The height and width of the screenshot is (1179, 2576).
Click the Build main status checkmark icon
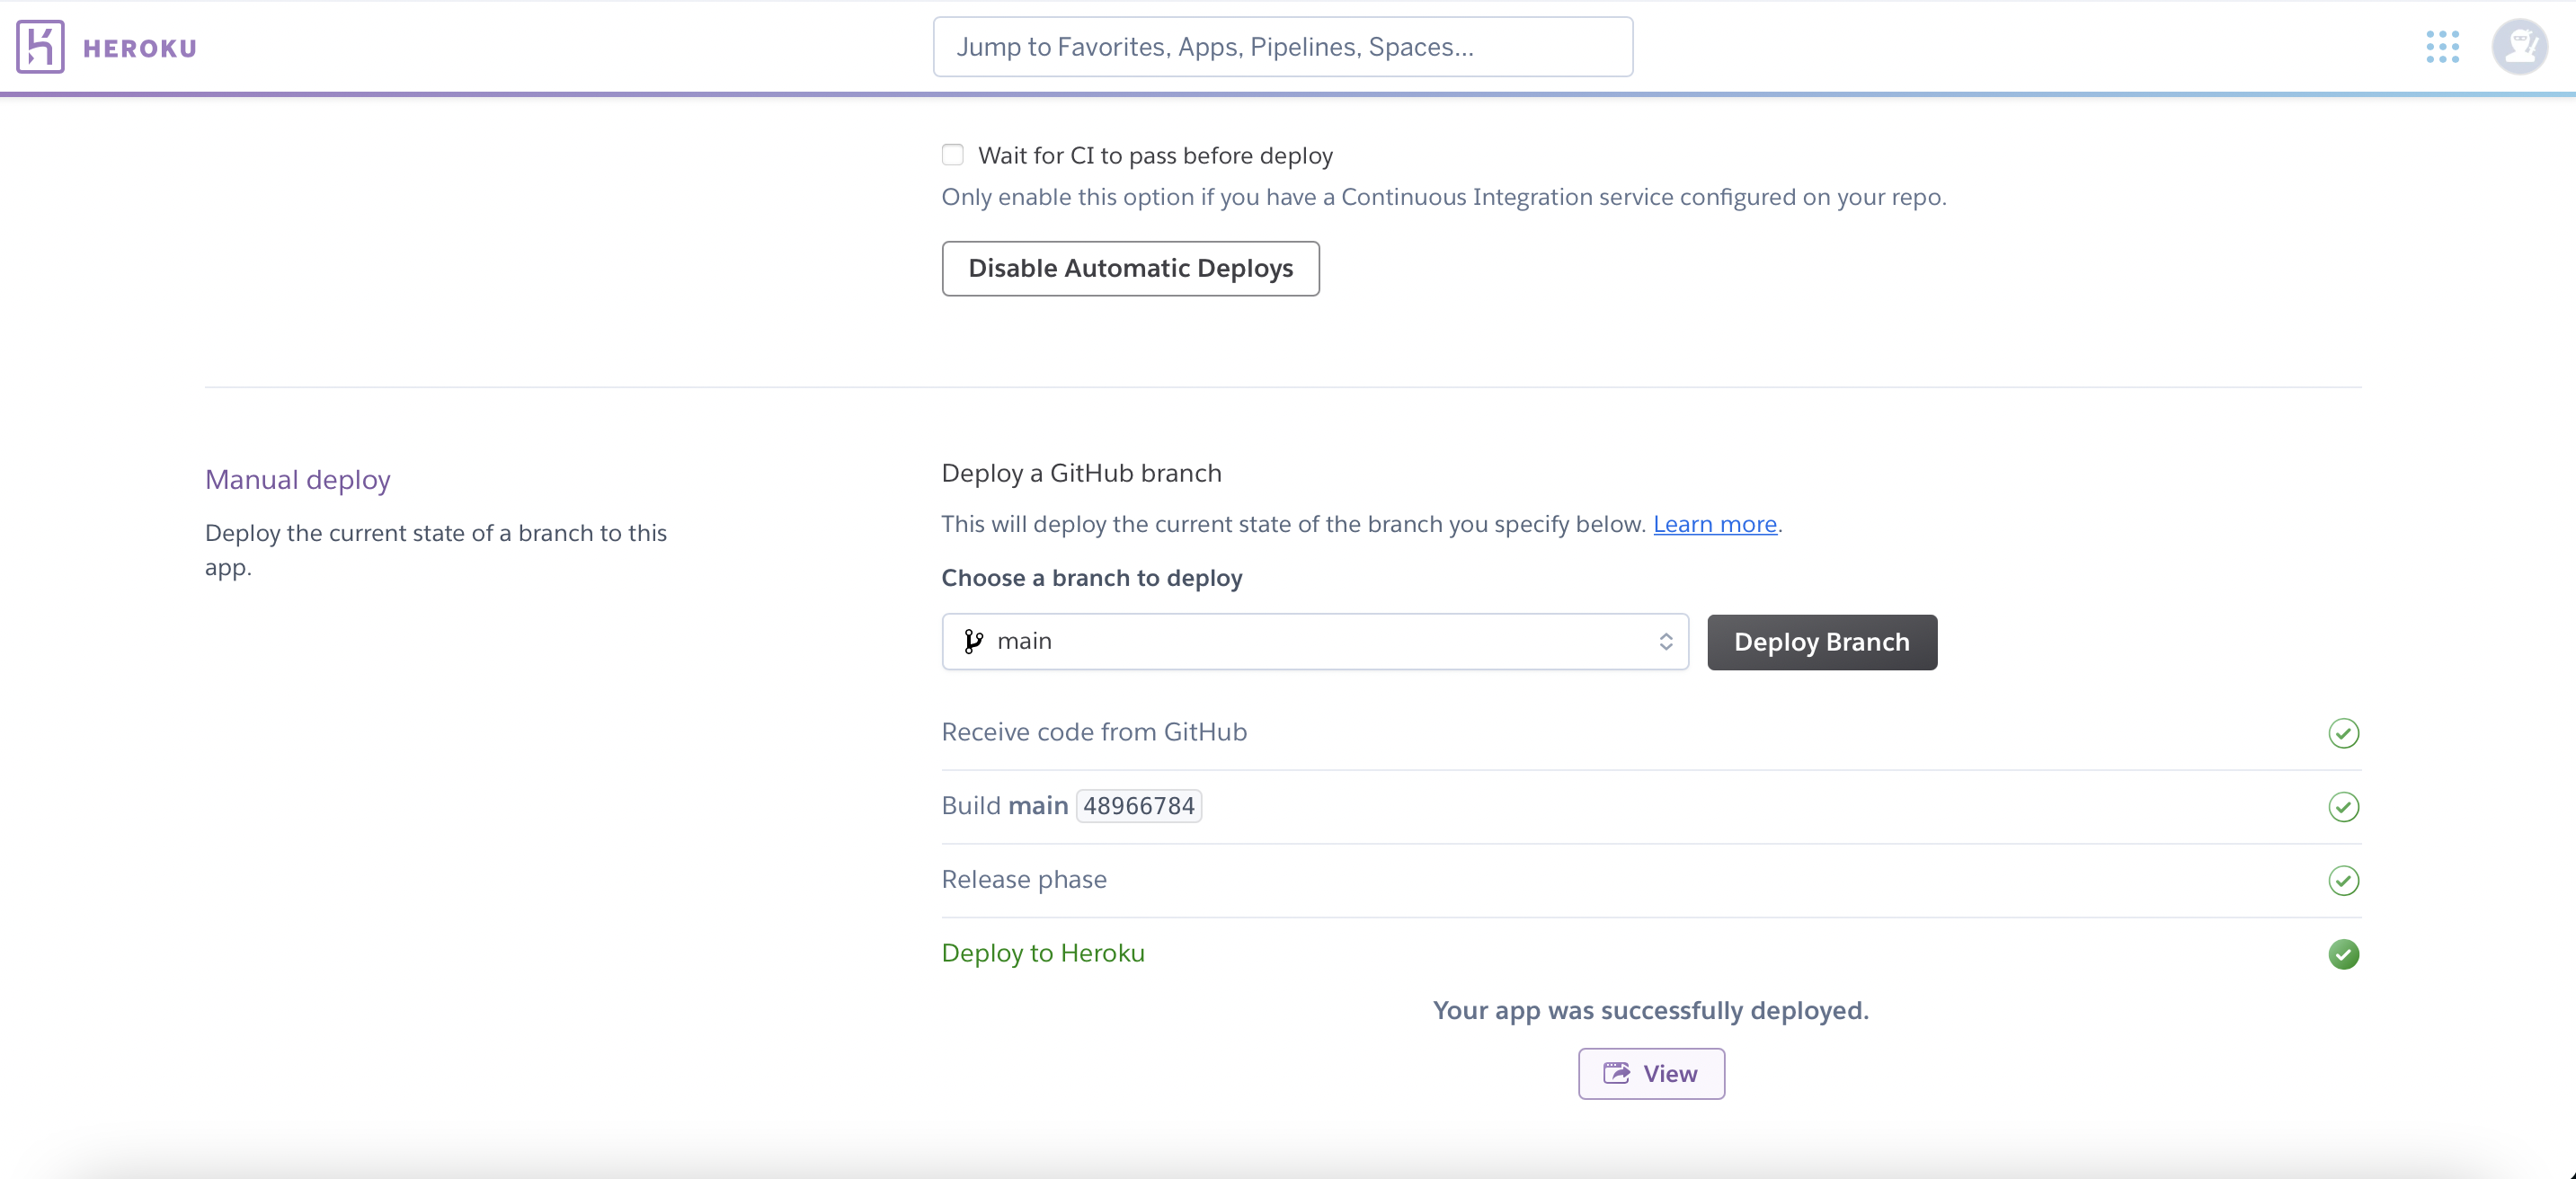tap(2343, 807)
